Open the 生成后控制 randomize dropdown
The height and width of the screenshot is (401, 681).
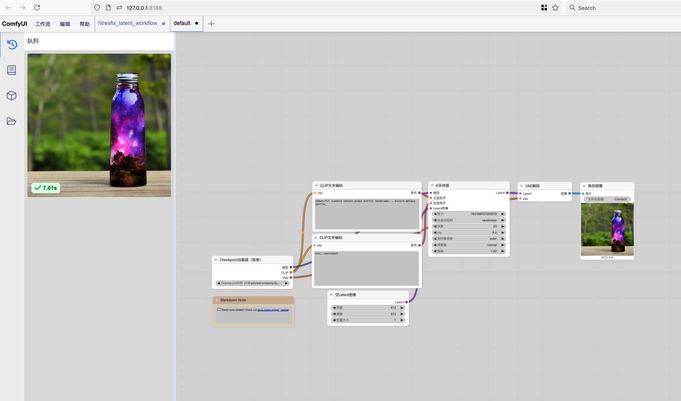tap(469, 220)
